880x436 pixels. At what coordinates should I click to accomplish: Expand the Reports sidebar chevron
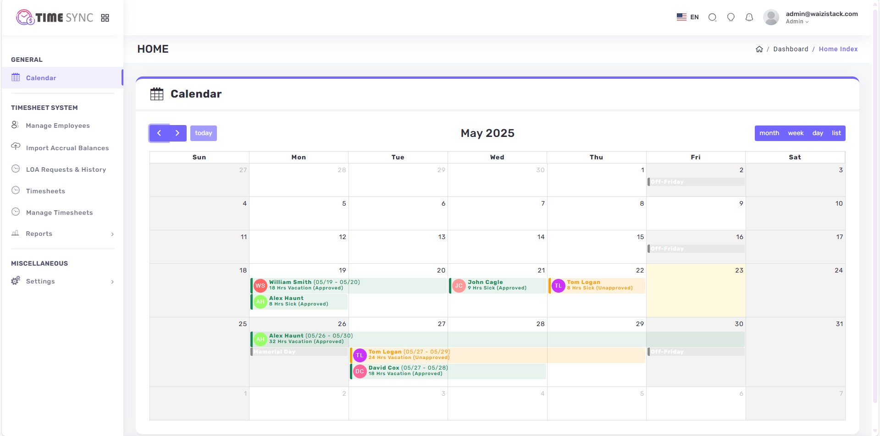click(112, 234)
